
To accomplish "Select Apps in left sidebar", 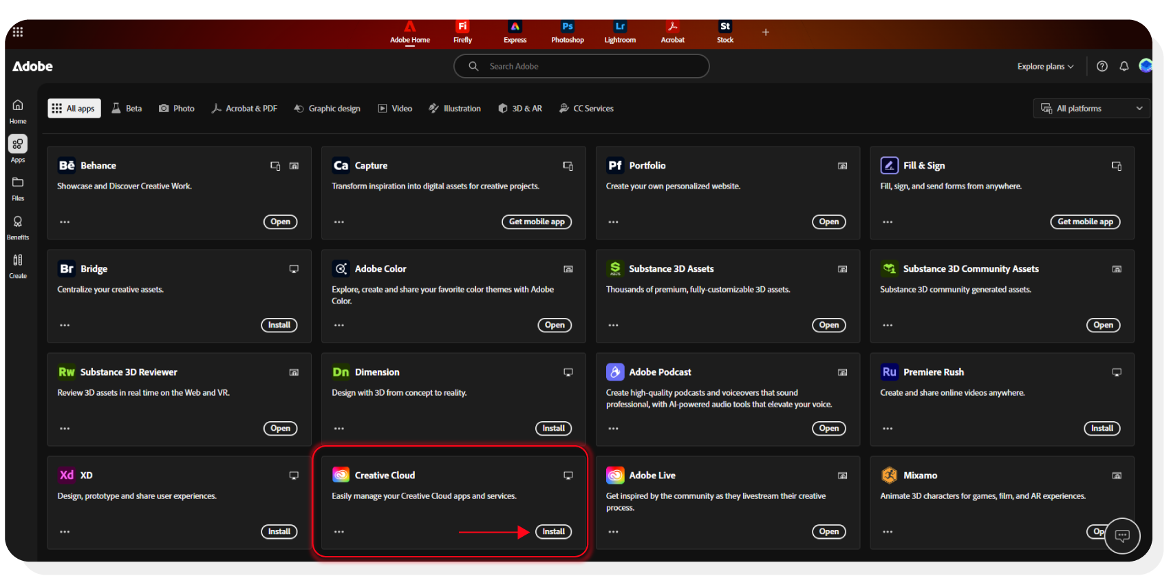I will point(18,149).
